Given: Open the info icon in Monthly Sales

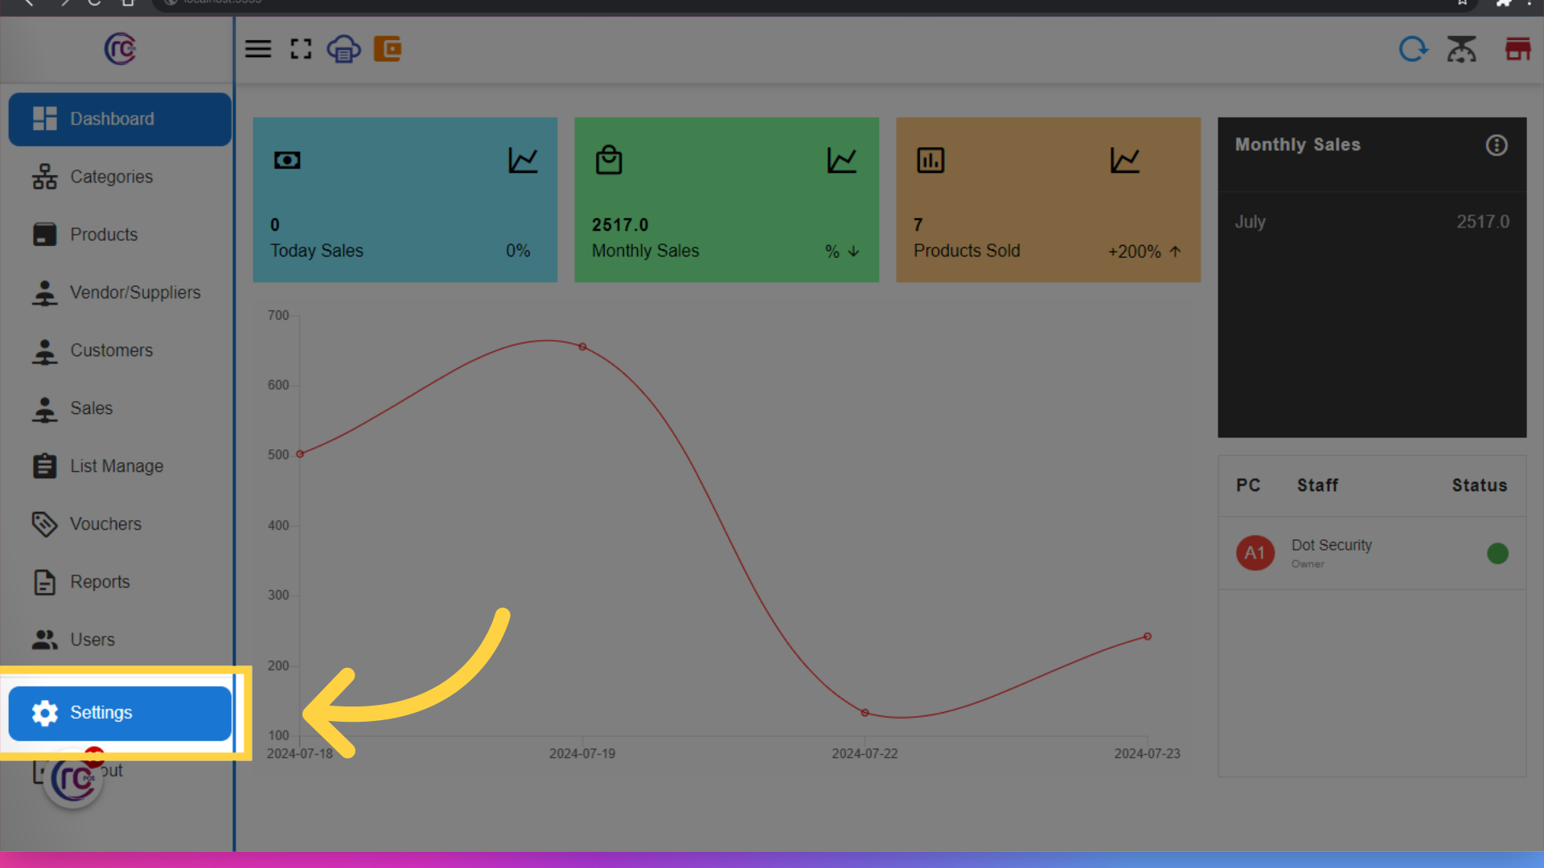Looking at the screenshot, I should tap(1497, 145).
